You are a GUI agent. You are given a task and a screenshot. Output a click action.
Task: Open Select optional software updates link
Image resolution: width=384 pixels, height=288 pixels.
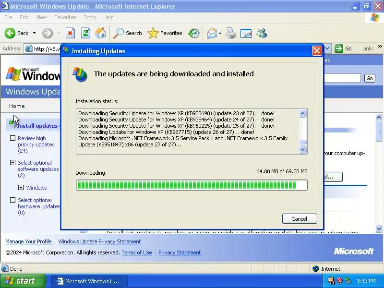point(38,169)
